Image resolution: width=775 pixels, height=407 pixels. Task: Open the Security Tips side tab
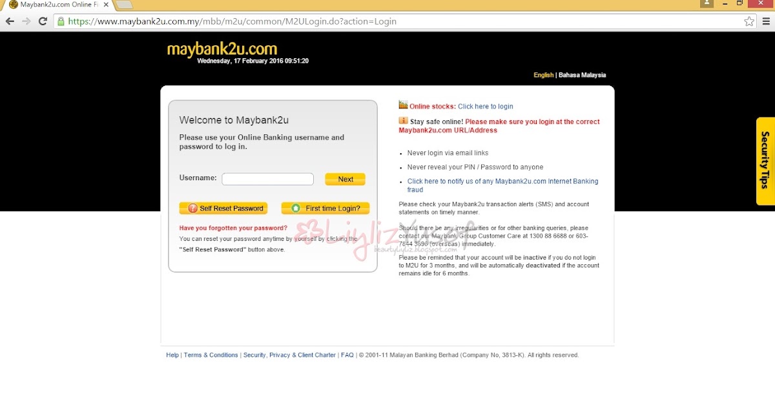click(765, 161)
